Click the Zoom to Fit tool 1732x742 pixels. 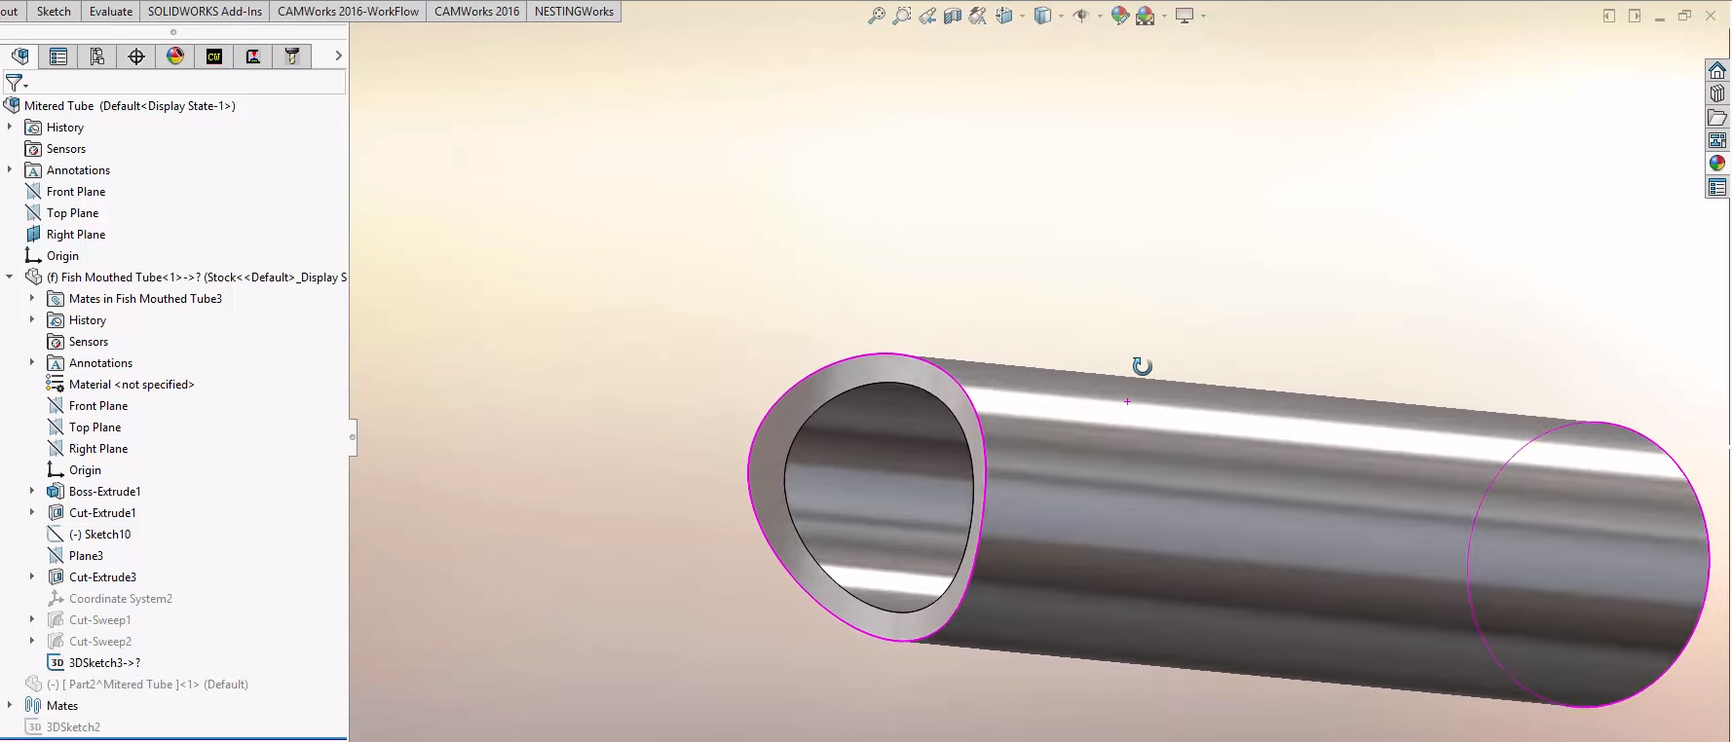pyautogui.click(x=877, y=16)
